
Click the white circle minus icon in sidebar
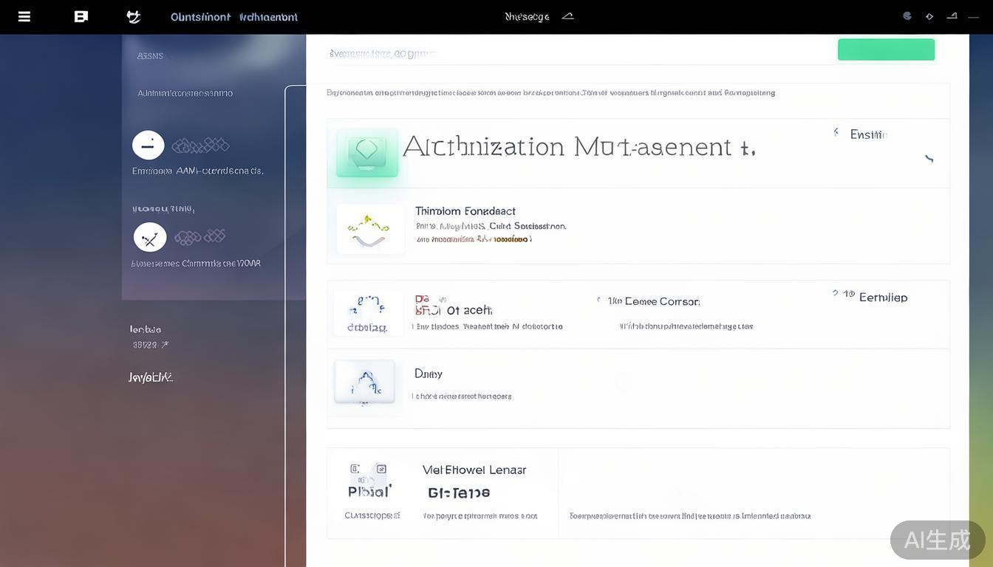coord(148,145)
